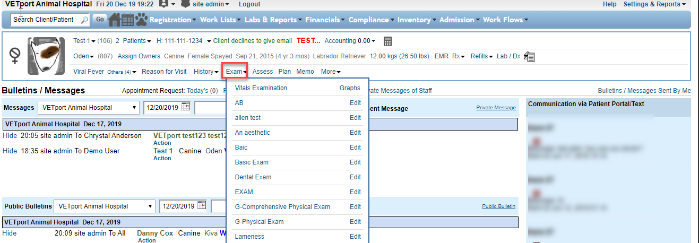
Task: Select Vitals Examination in Exam menu
Action: point(261,88)
